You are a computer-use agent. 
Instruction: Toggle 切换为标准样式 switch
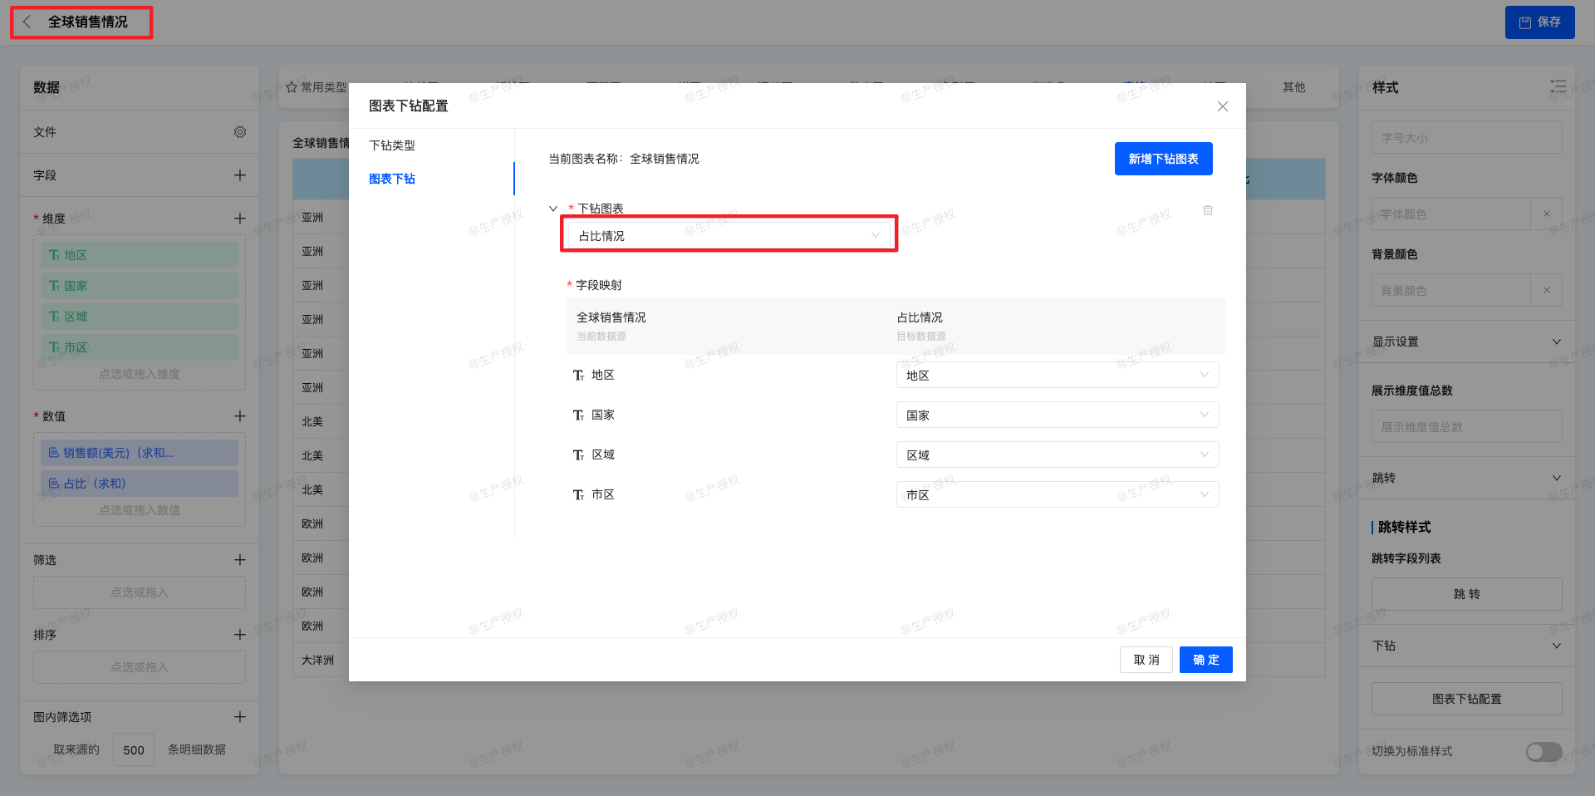tap(1543, 751)
